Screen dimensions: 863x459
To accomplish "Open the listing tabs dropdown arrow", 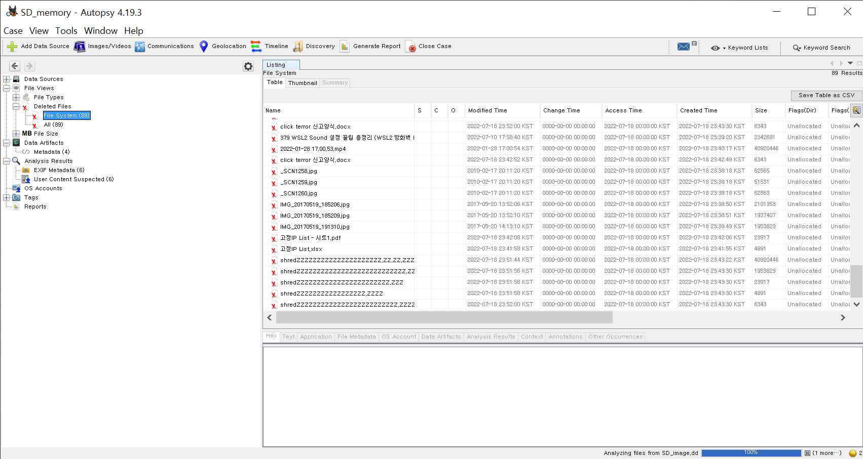I will [x=850, y=63].
